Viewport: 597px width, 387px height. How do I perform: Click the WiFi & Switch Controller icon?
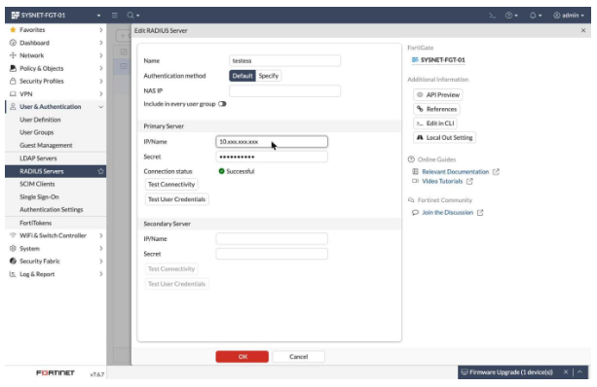click(13, 235)
